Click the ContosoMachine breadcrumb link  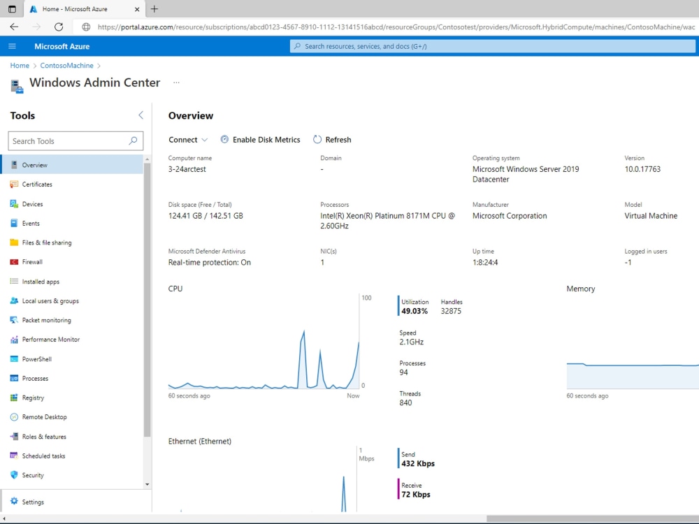point(67,66)
